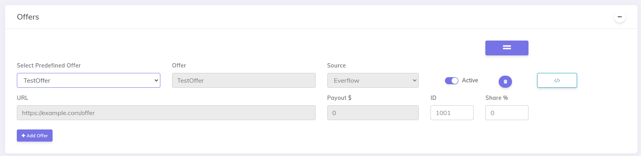Screen dimensions: 641x156
Task: Click the Offer field containing TestOffer
Action: [243, 80]
